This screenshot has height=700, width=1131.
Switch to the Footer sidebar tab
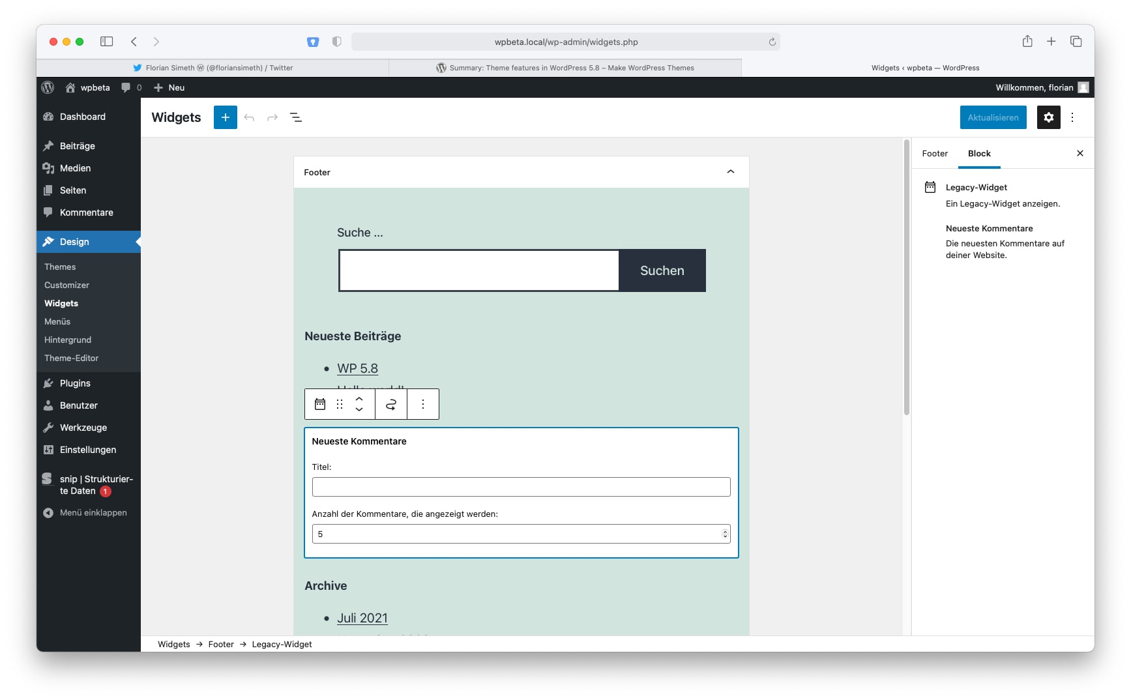(x=934, y=154)
